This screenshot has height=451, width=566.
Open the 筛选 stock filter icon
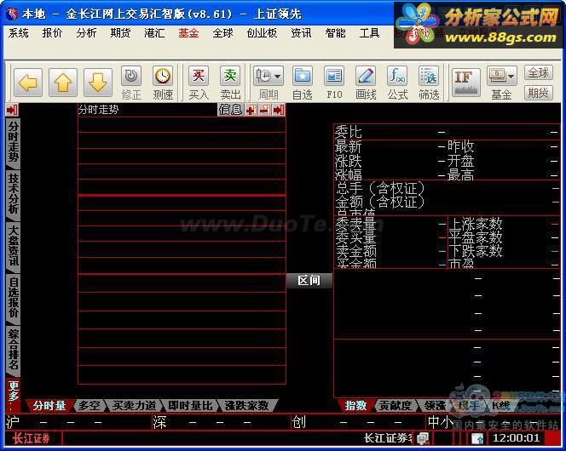click(429, 83)
